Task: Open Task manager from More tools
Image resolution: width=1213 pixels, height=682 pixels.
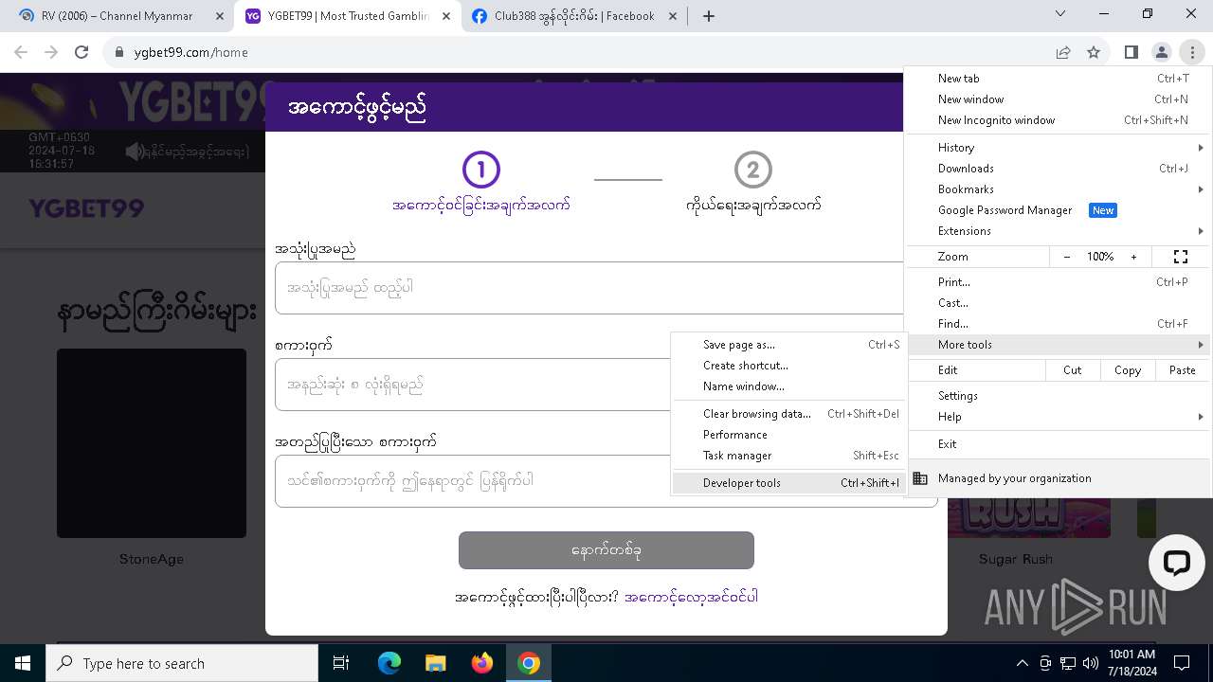Action: tap(788, 456)
